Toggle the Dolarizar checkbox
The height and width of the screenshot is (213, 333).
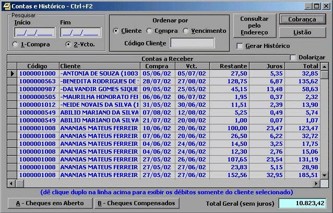coord(293,57)
